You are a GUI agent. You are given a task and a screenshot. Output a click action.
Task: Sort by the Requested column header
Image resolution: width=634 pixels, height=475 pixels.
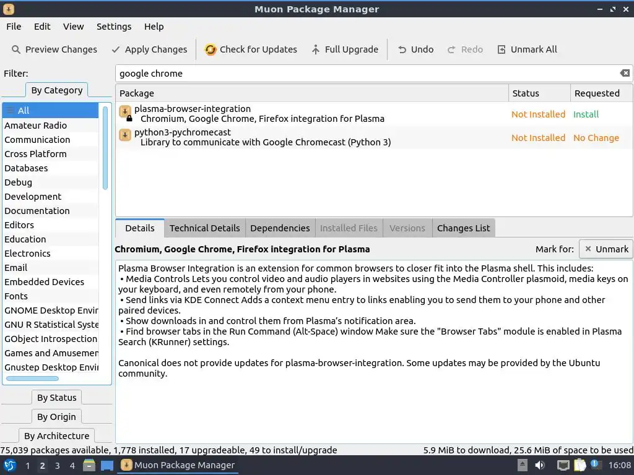click(x=601, y=93)
